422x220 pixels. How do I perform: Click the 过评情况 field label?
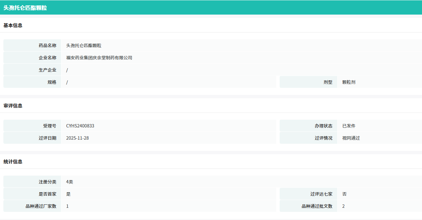[324, 138]
